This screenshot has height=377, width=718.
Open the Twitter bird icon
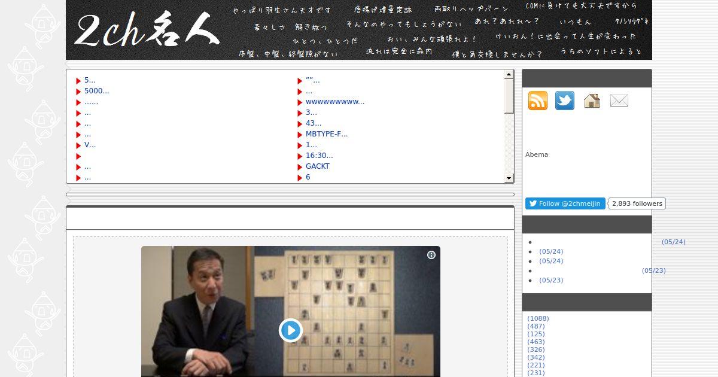tap(565, 101)
